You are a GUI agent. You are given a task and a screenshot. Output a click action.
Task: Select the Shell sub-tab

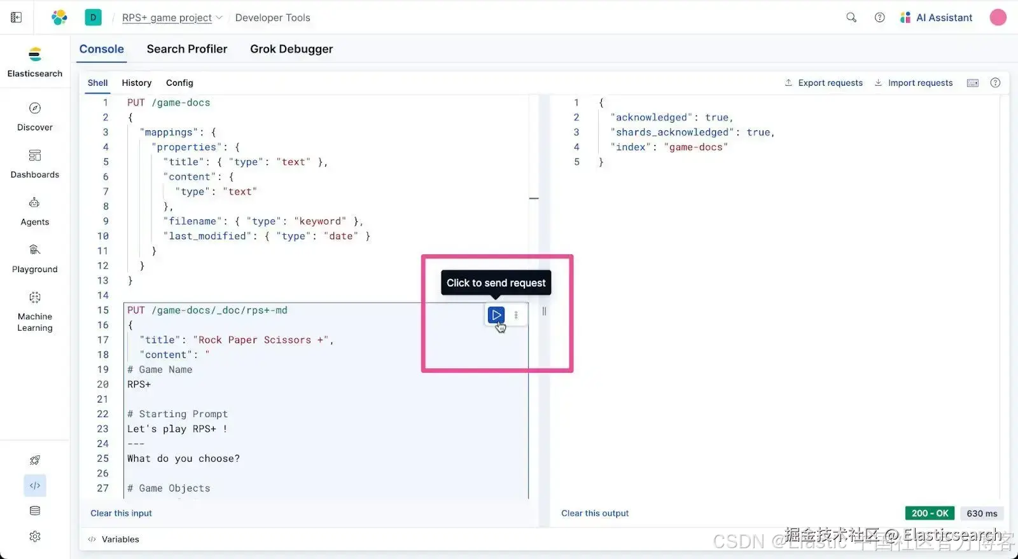[97, 83]
